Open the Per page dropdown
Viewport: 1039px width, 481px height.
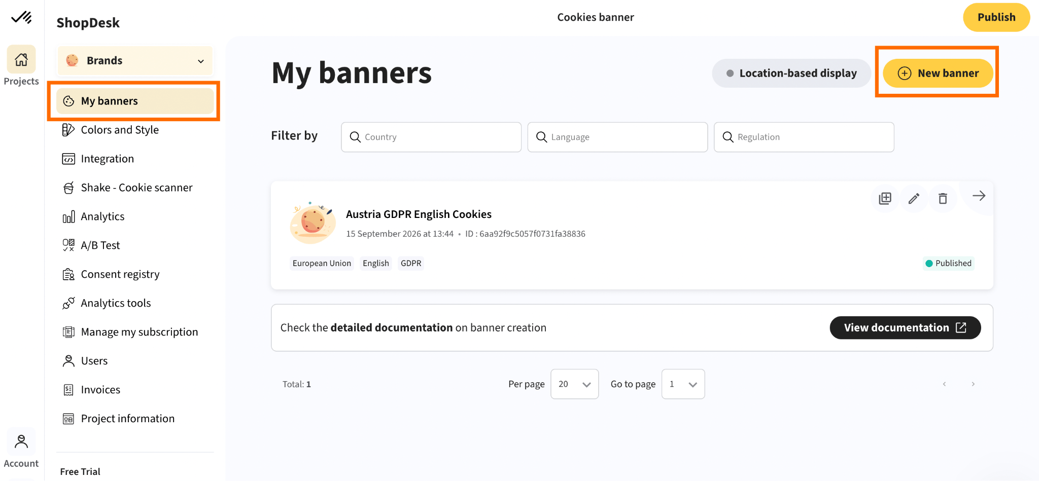point(574,384)
